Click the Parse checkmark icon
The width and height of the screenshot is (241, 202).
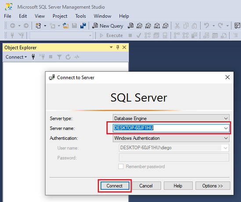pos(139,35)
